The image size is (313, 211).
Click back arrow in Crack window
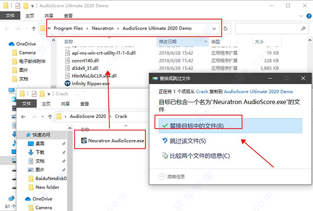[23, 116]
